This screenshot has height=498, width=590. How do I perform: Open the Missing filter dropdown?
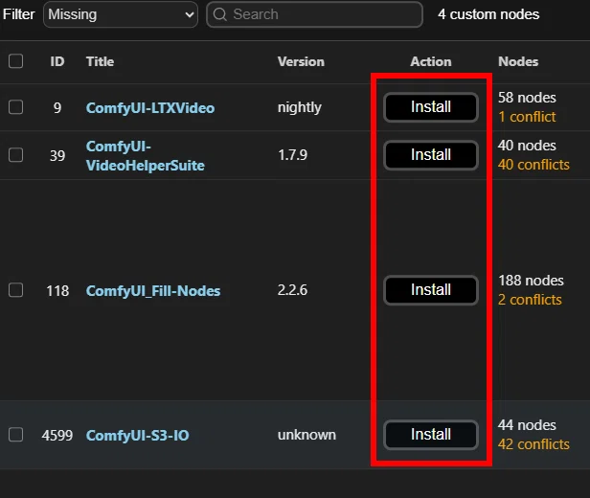(x=121, y=14)
